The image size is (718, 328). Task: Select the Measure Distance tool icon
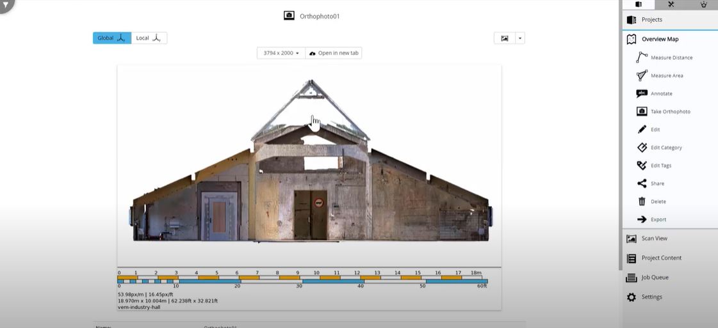(x=642, y=57)
